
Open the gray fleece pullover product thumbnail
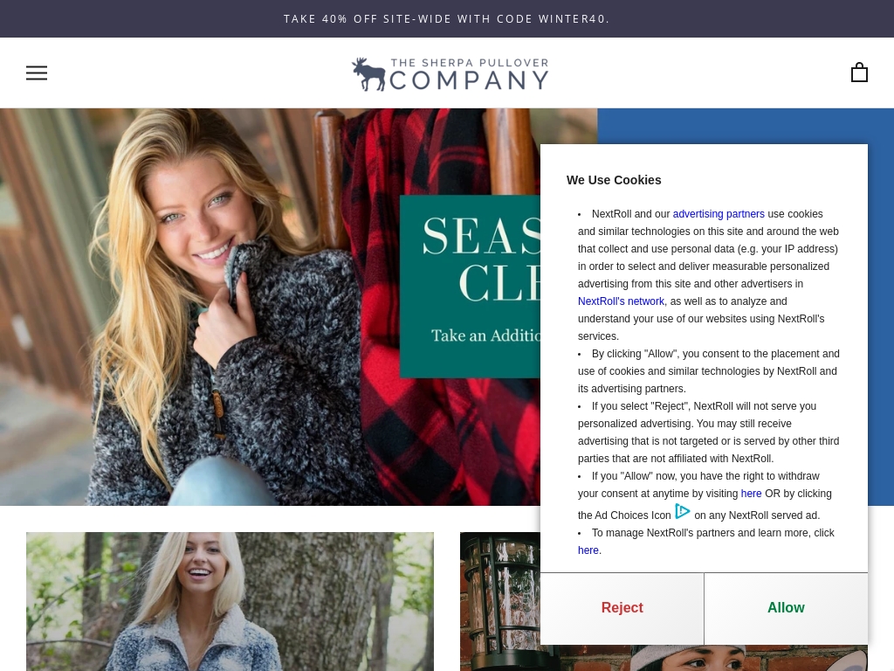230,601
